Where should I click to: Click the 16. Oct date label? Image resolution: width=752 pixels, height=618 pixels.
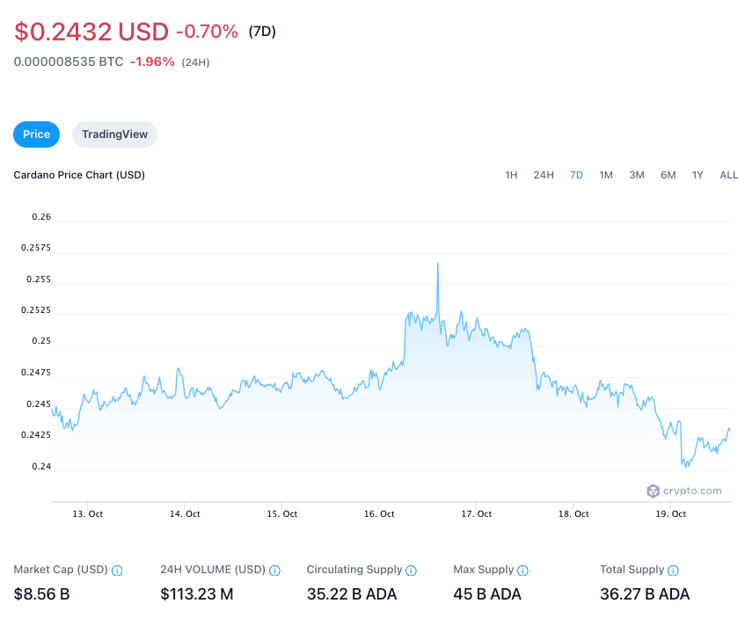378,514
